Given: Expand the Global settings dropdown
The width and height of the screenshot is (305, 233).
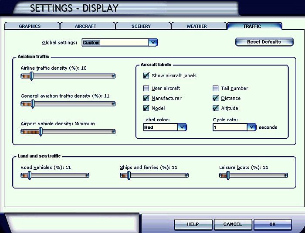Looking at the screenshot, I should [152, 43].
